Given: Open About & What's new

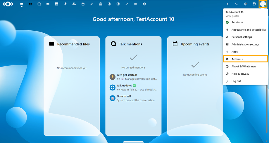Looking at the screenshot, I should point(245,67).
